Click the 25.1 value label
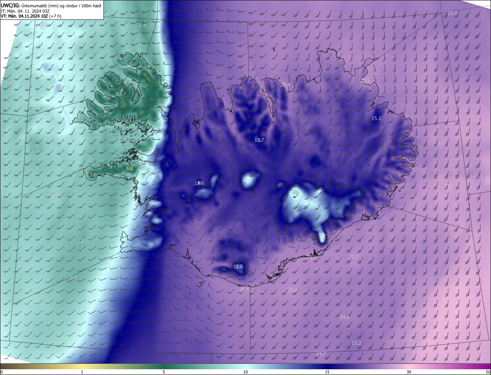This screenshot has height=375, width=491. pyautogui.click(x=478, y=175)
